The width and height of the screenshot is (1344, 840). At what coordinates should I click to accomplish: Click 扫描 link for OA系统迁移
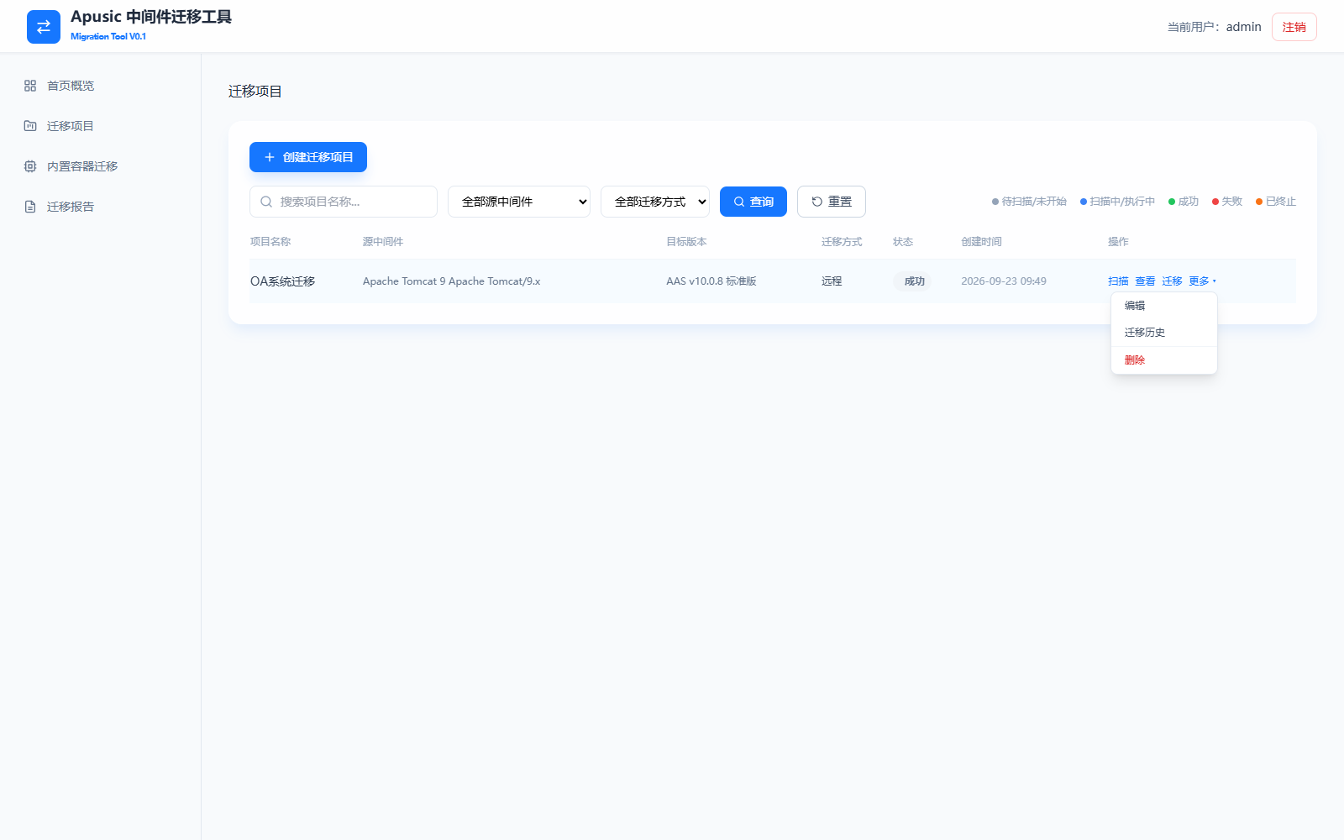[x=1118, y=281]
